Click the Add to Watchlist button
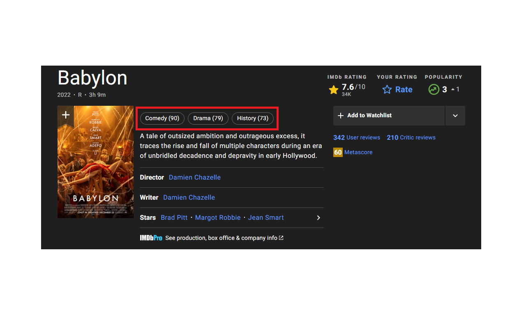526x328 pixels. [x=389, y=116]
